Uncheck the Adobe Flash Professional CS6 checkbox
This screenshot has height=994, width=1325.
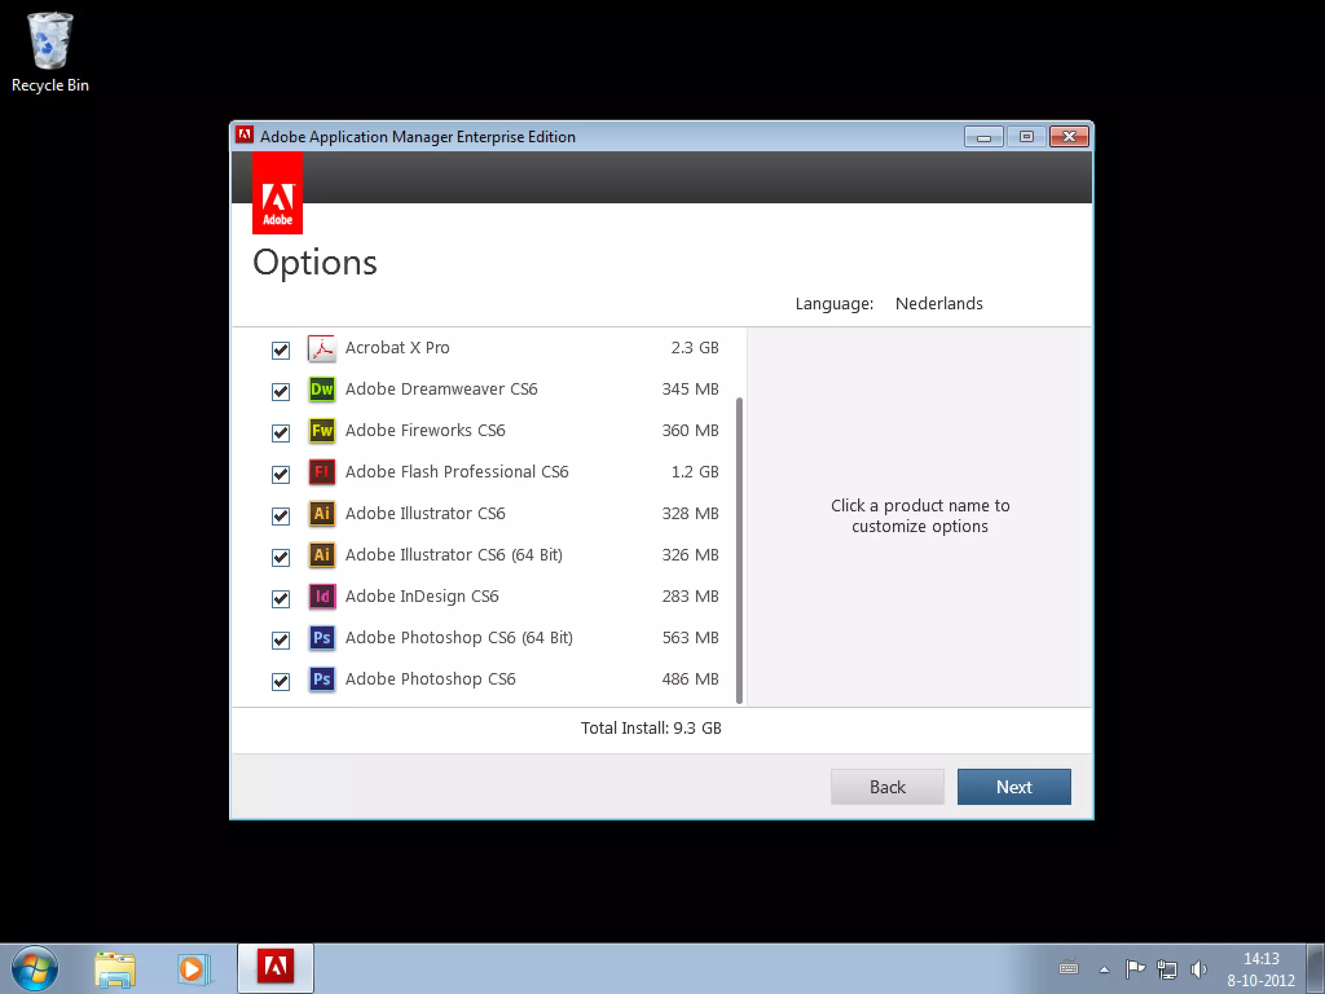pyautogui.click(x=281, y=474)
